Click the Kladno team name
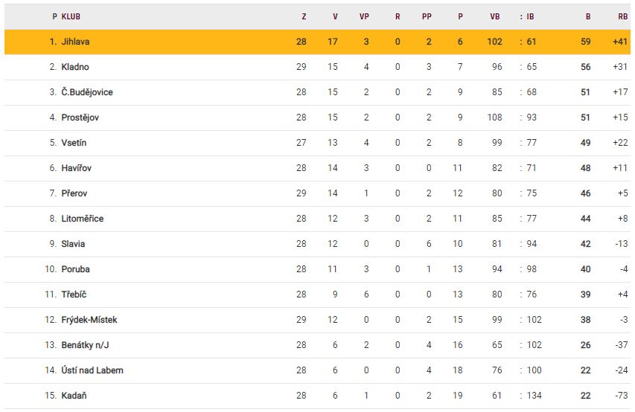Viewport: 635px width, 412px height. pyautogui.click(x=75, y=67)
